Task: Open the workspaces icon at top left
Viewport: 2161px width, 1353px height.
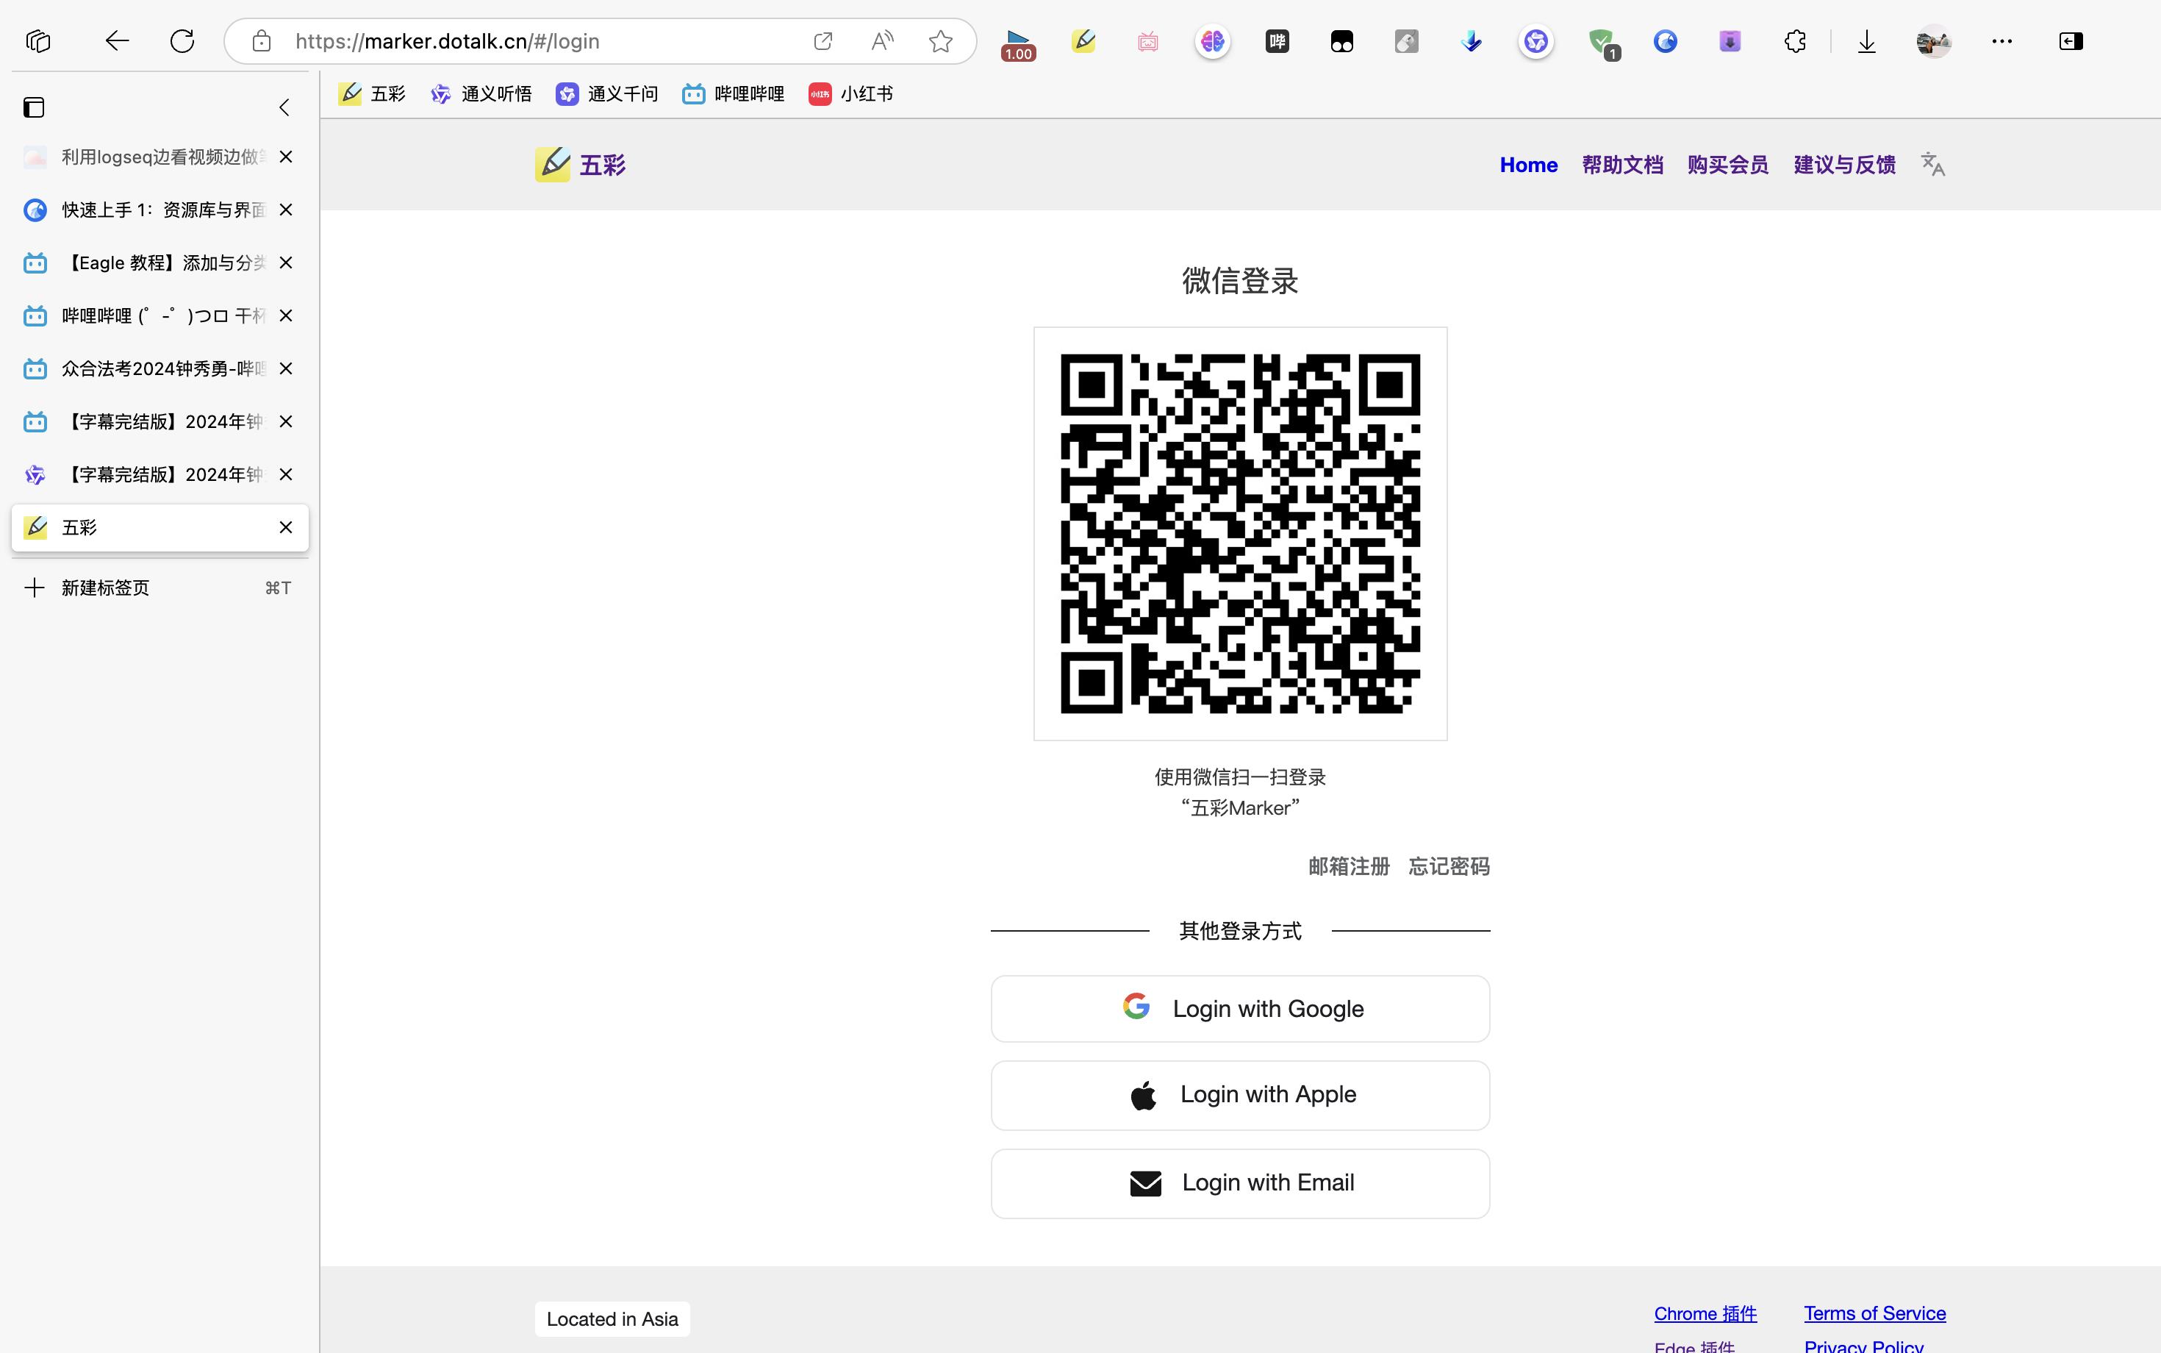Action: point(38,41)
